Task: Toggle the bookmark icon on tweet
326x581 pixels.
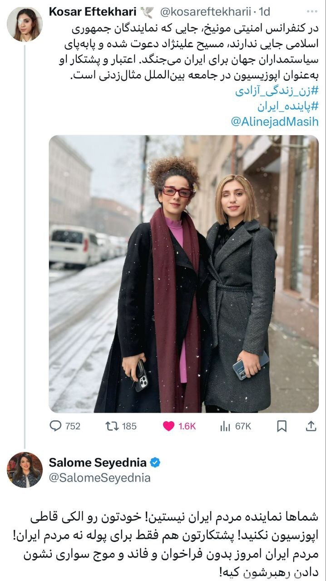Action: [282, 426]
